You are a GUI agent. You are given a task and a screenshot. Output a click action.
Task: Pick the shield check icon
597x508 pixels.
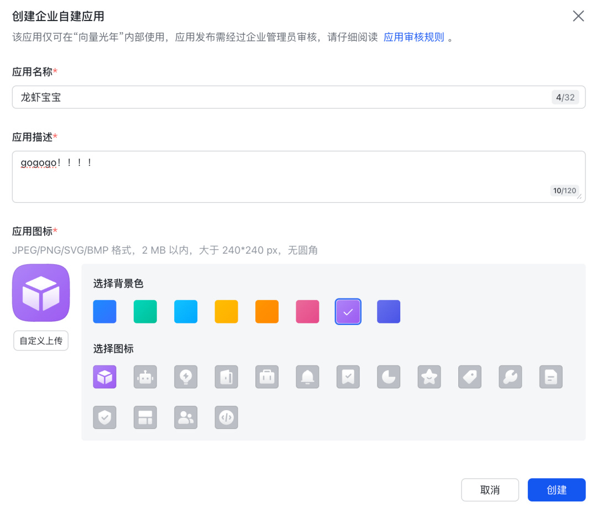(x=104, y=417)
